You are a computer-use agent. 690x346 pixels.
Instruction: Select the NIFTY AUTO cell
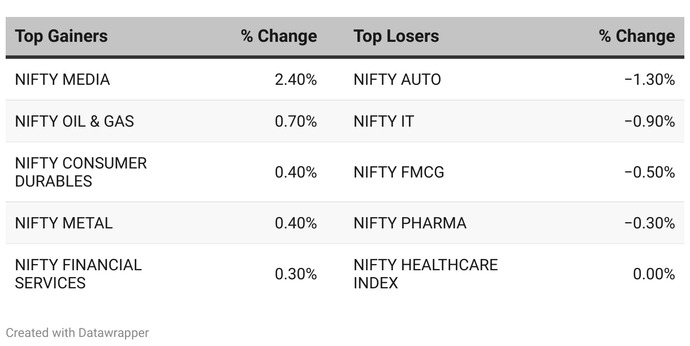[397, 80]
